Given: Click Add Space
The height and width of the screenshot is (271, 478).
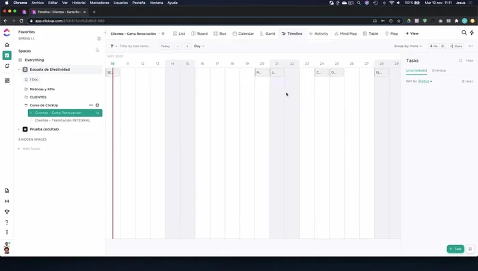Looking at the screenshot, I should (29, 149).
